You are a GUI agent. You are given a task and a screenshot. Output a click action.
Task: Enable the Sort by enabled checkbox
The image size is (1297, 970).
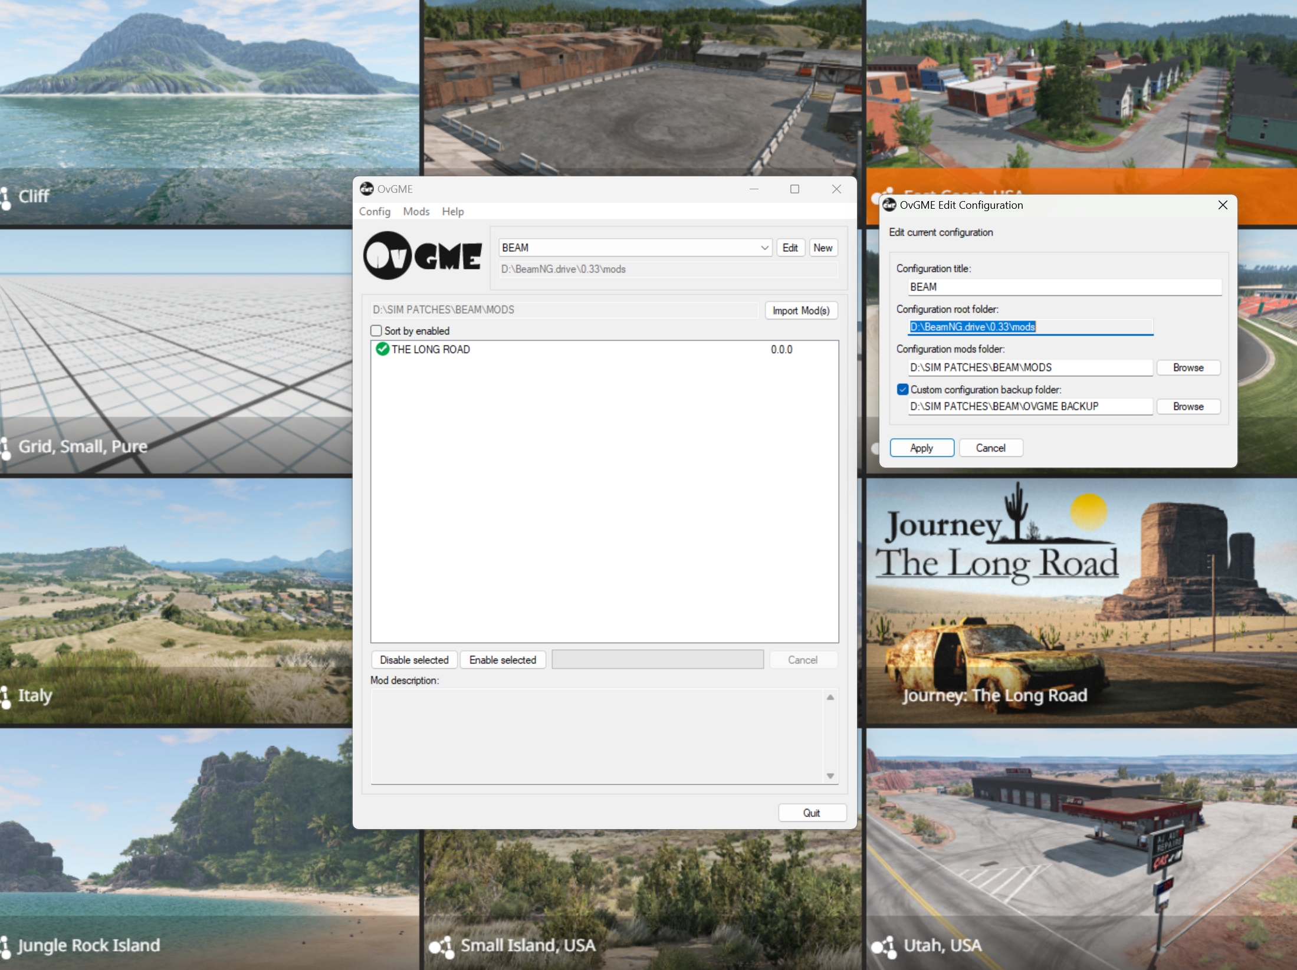pos(376,331)
